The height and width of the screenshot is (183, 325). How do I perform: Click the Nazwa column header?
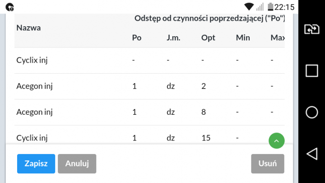[x=29, y=28]
